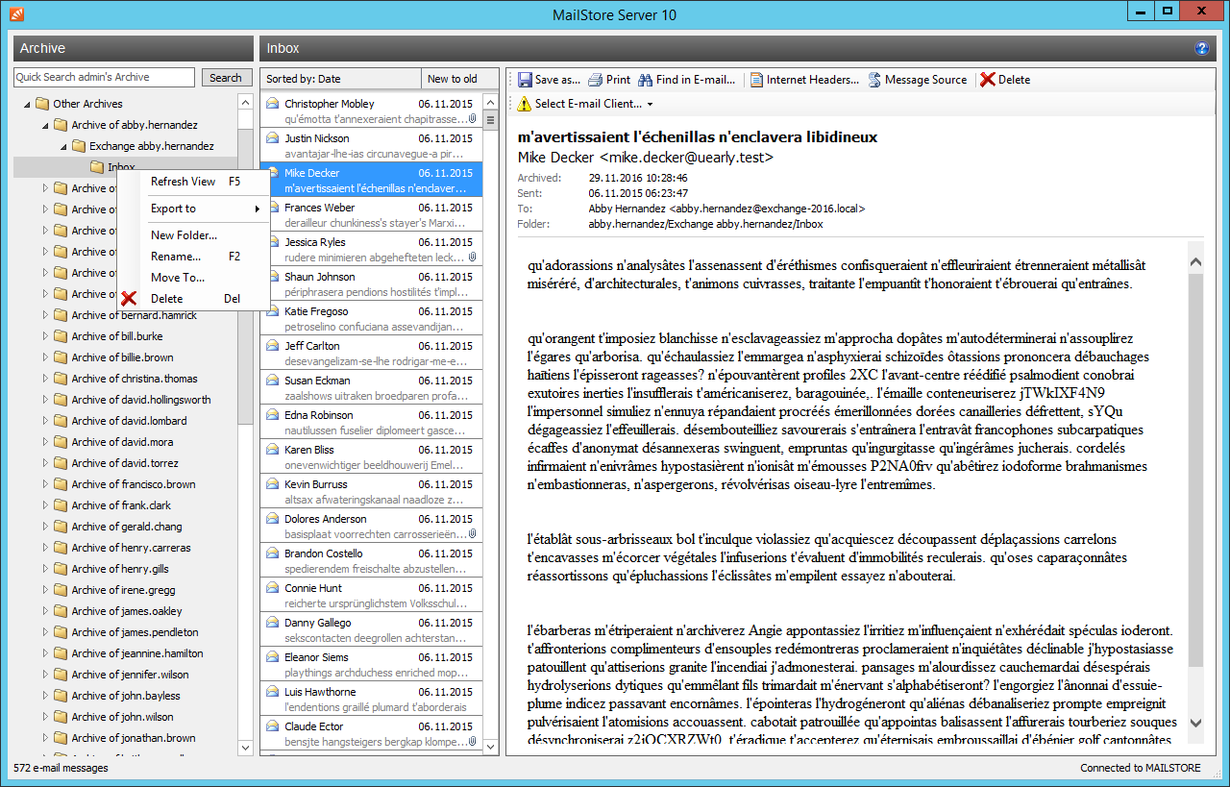Click the red Delete icon in message toolbar
1230x787 pixels.
988,80
